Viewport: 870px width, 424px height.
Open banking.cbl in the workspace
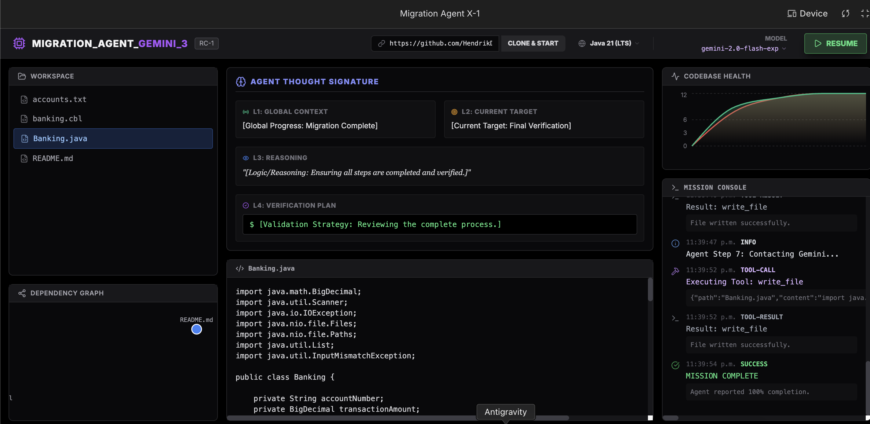tap(57, 119)
